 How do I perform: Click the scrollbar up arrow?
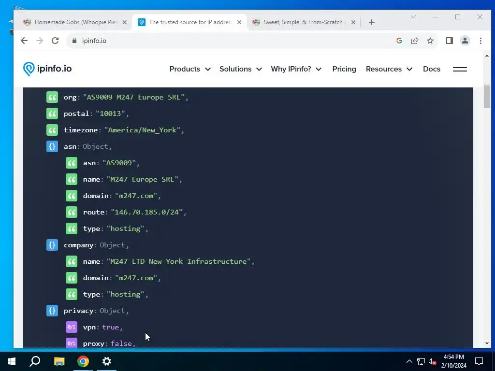click(487, 56)
